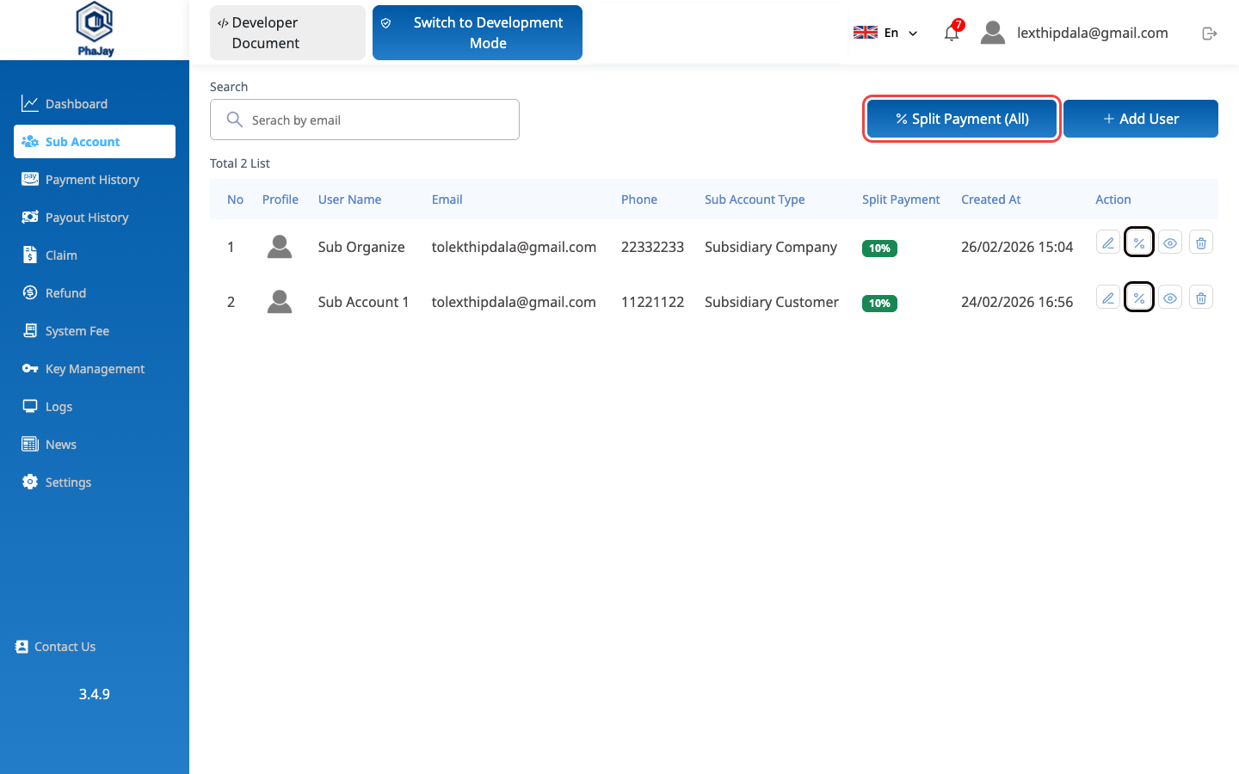Click the Add User button
The height and width of the screenshot is (774, 1239).
(1141, 119)
